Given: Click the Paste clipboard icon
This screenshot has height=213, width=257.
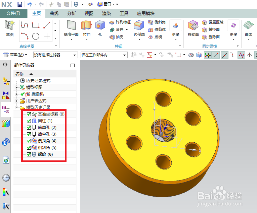Looking at the screenshot, I should coord(67,4).
